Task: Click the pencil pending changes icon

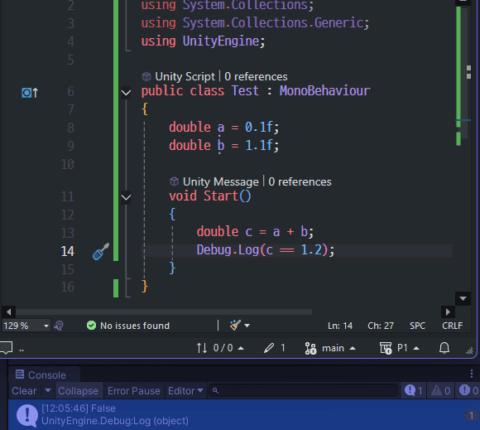Action: click(x=269, y=348)
